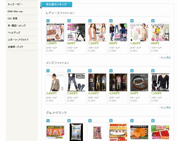The image size is (178, 141).
Task: Click the 14モールP points text
Action: click(93, 48)
